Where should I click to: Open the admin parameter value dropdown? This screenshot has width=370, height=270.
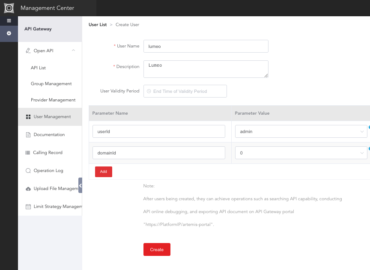point(301,131)
